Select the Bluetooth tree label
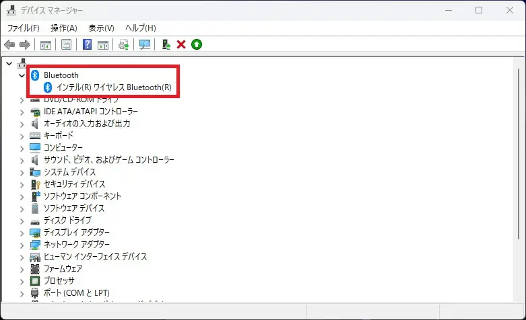Viewport: 526px width, 320px height. [61, 75]
